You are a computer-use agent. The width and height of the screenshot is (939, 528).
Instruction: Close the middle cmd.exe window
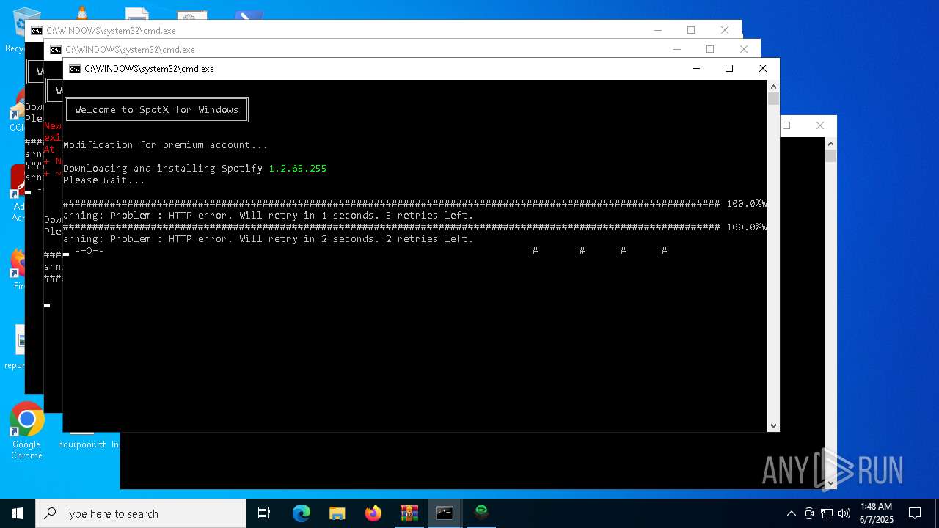(744, 49)
